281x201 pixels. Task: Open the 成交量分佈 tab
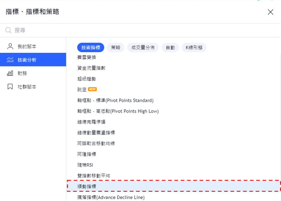[143, 47]
